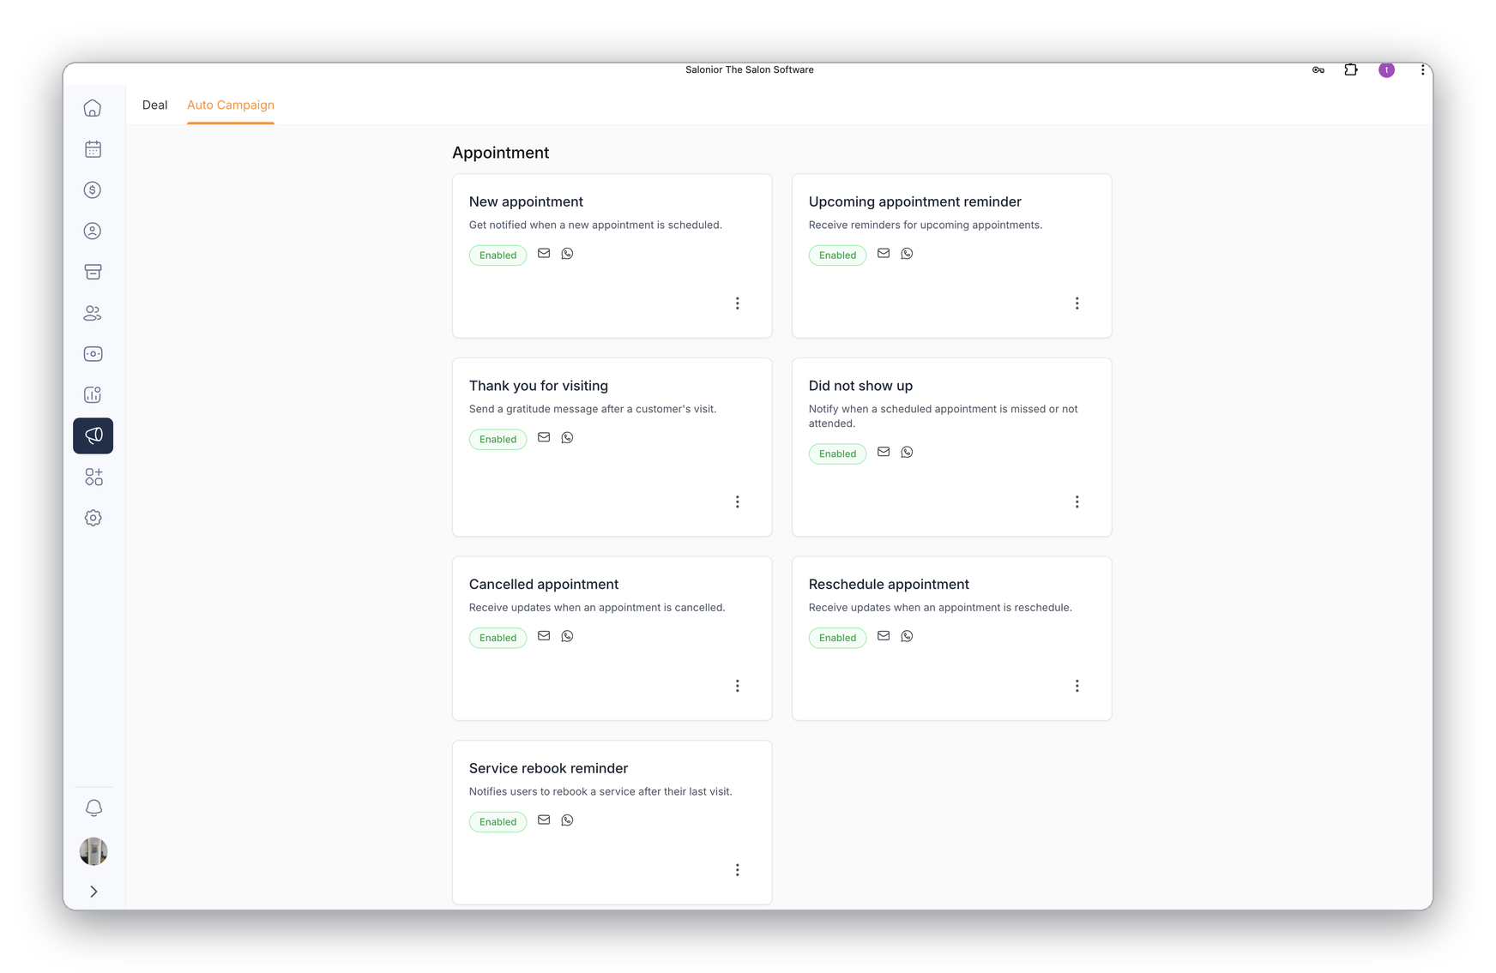Click the email icon on Reschedule appointment
This screenshot has width=1496, height=973.
(884, 636)
